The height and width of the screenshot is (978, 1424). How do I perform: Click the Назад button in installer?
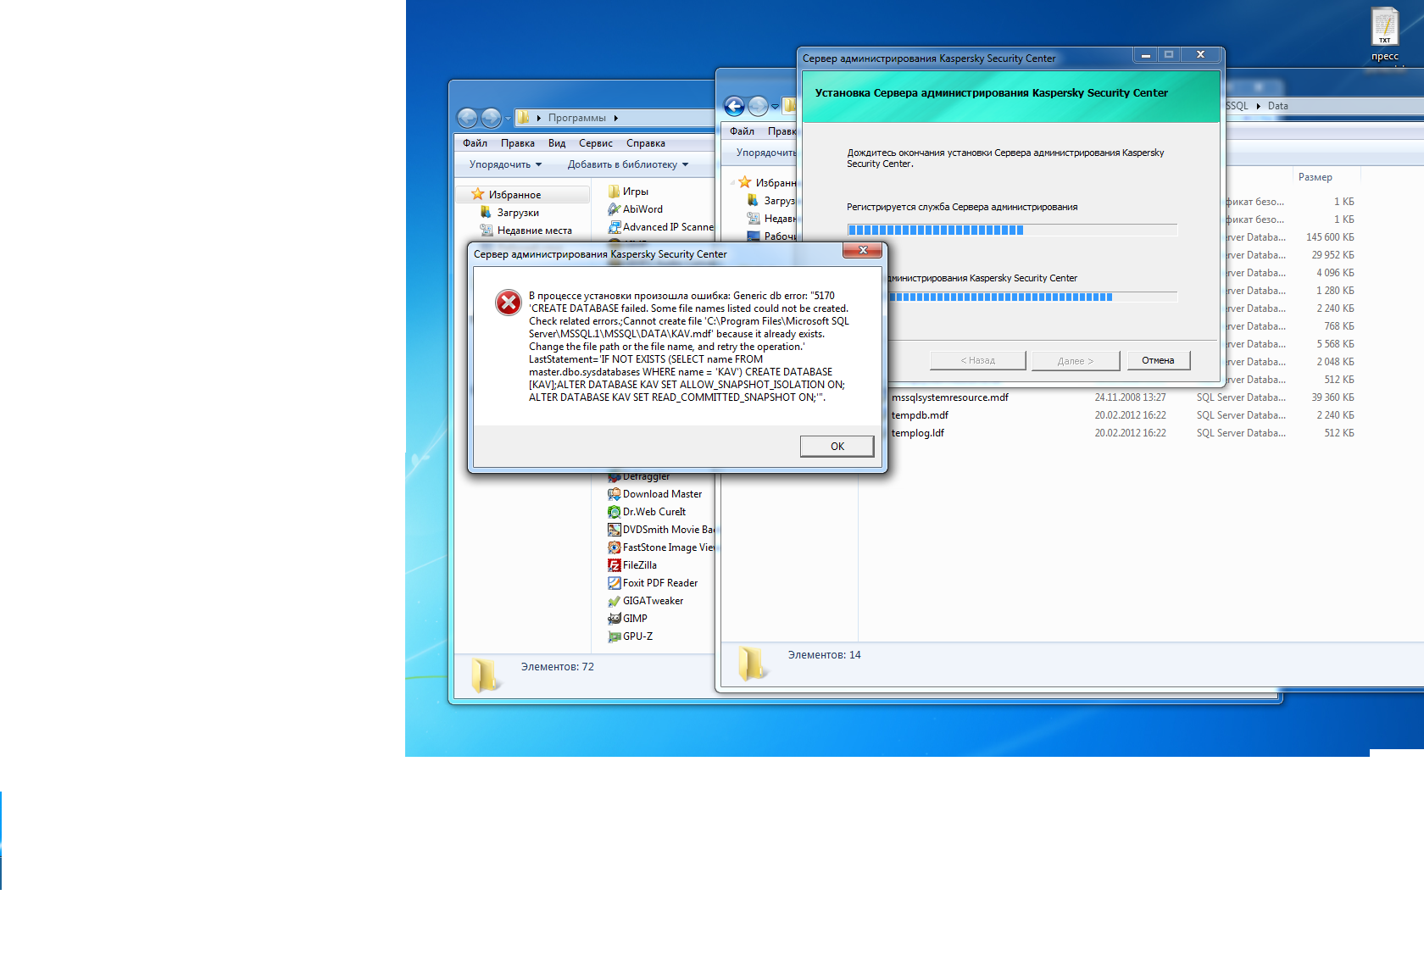978,360
